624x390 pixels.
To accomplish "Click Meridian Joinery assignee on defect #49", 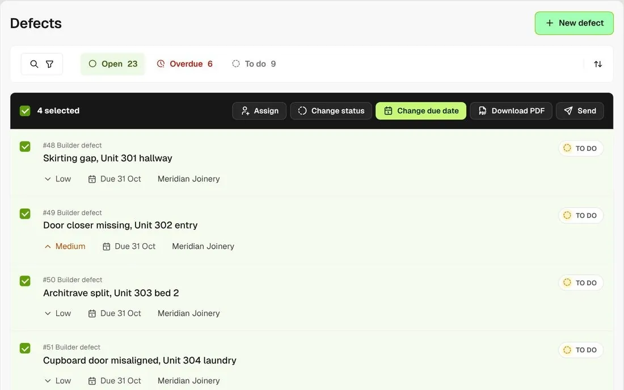I will click(x=203, y=247).
